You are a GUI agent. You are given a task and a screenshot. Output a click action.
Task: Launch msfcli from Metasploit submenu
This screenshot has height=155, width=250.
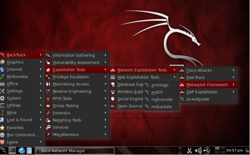tap(161, 92)
